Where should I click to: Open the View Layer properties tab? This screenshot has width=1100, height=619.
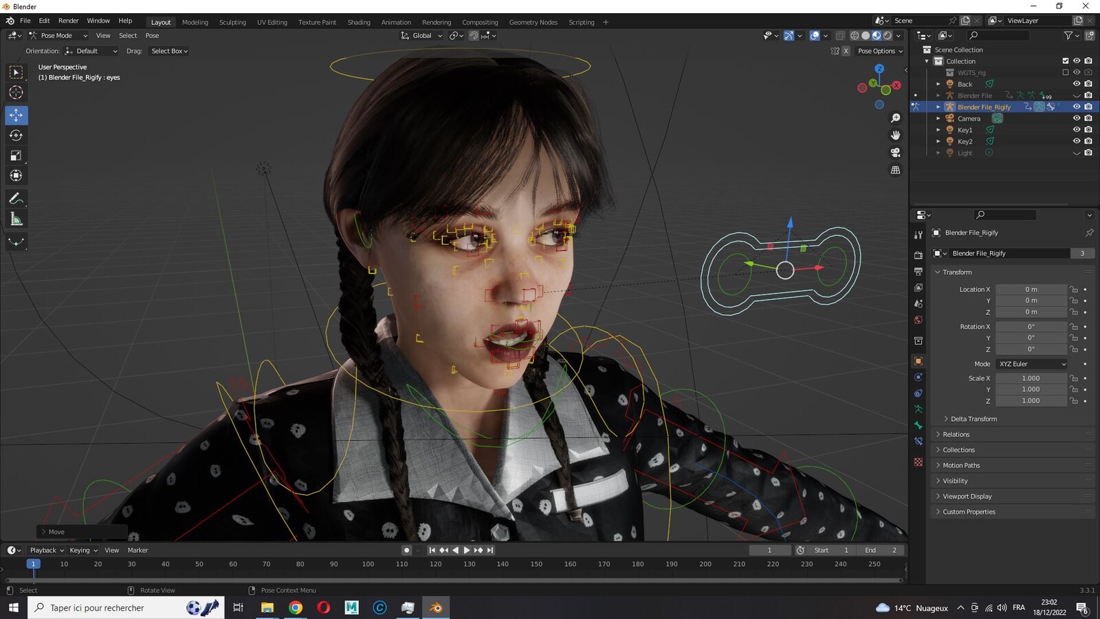pyautogui.click(x=918, y=287)
